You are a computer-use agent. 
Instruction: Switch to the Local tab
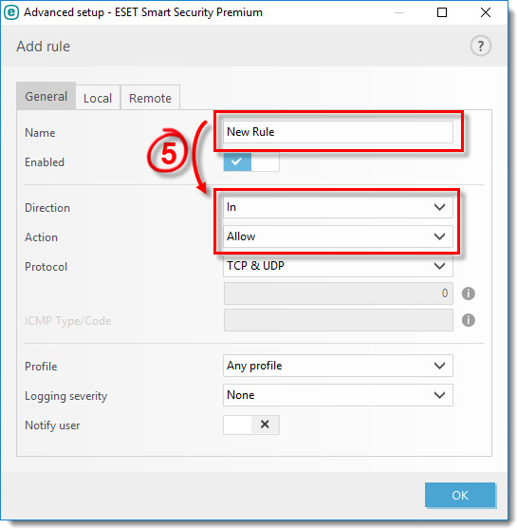[x=98, y=98]
